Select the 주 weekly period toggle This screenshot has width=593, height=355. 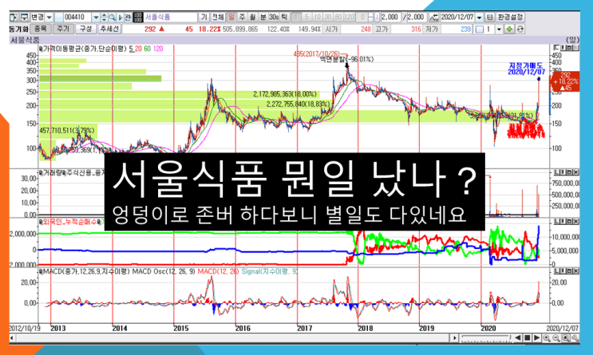[x=242, y=18]
